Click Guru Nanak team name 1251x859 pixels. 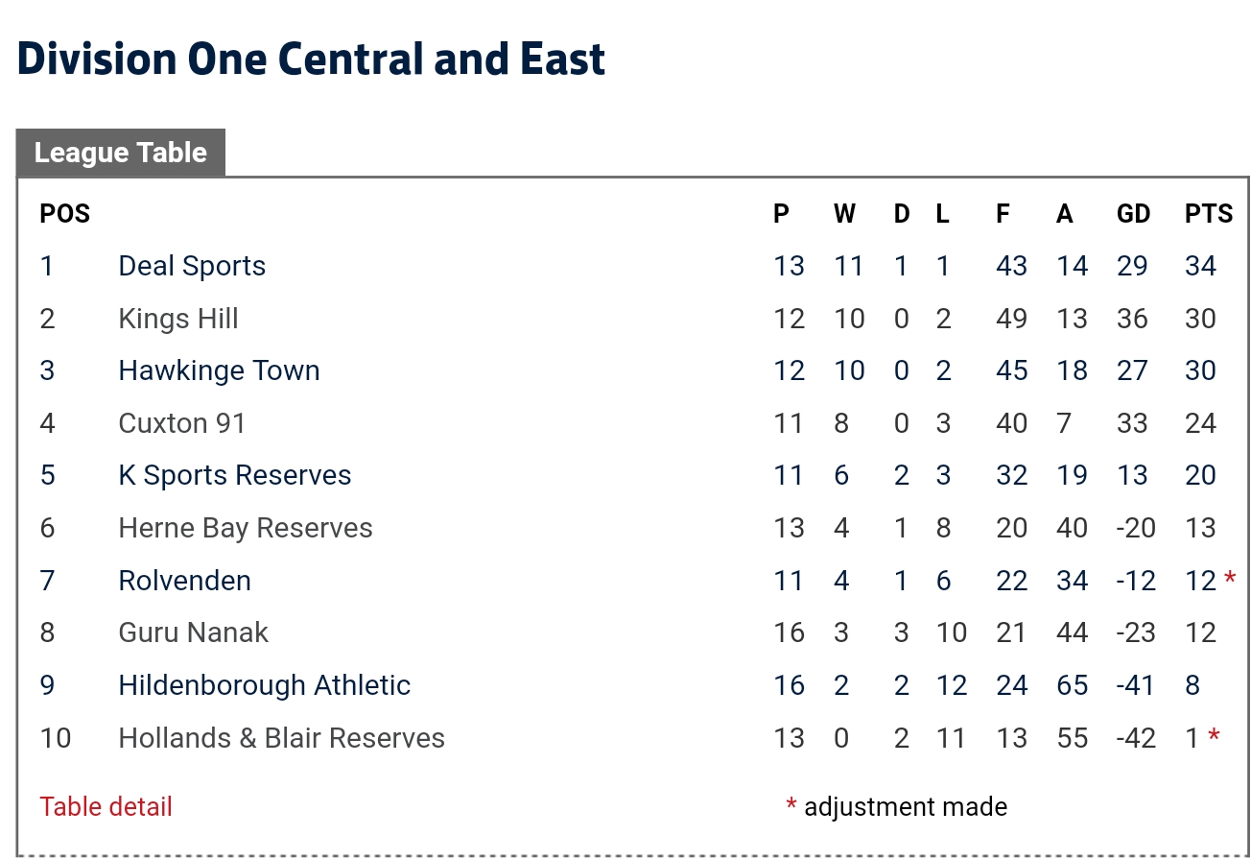pos(194,632)
